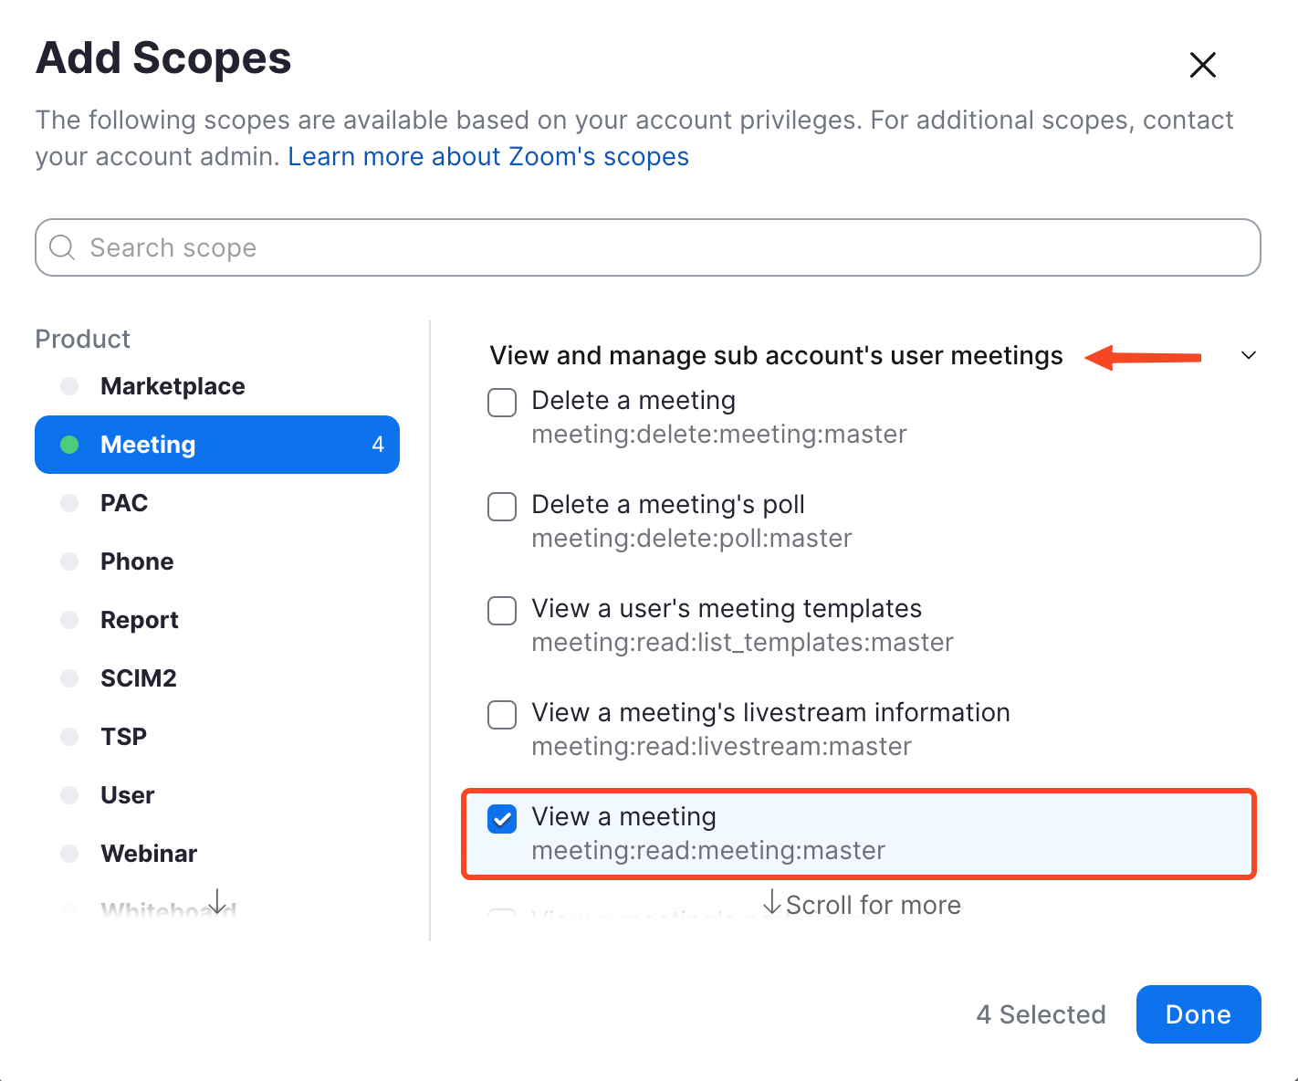This screenshot has height=1081, width=1298.
Task: Focus the Search scope field
Action: (x=648, y=247)
